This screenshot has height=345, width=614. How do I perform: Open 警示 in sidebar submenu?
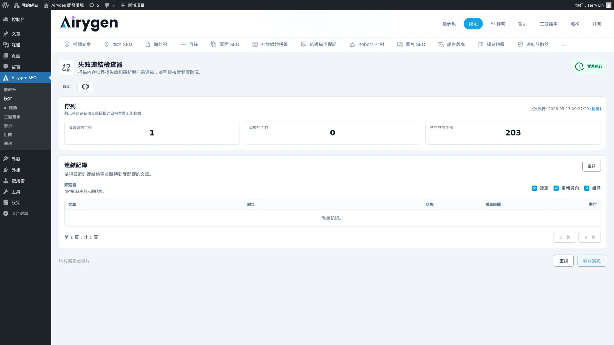[26, 126]
